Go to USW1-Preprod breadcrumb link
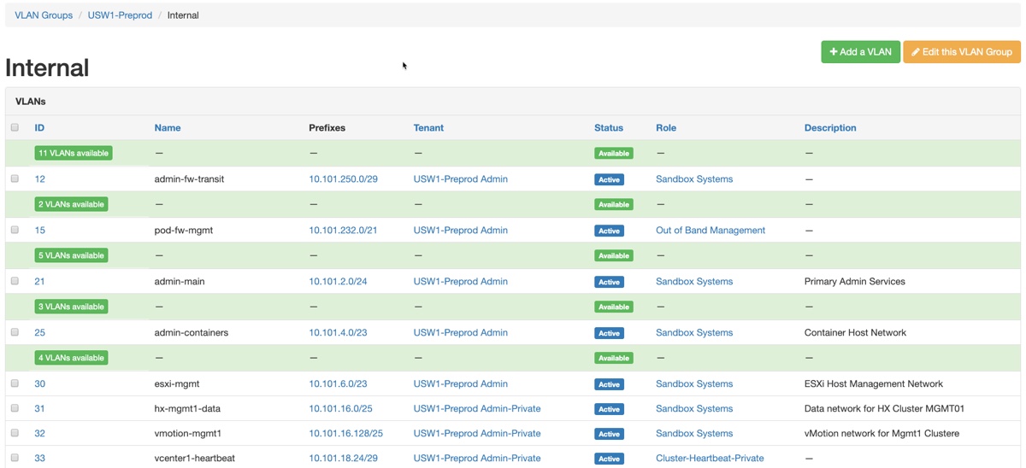 (120, 15)
